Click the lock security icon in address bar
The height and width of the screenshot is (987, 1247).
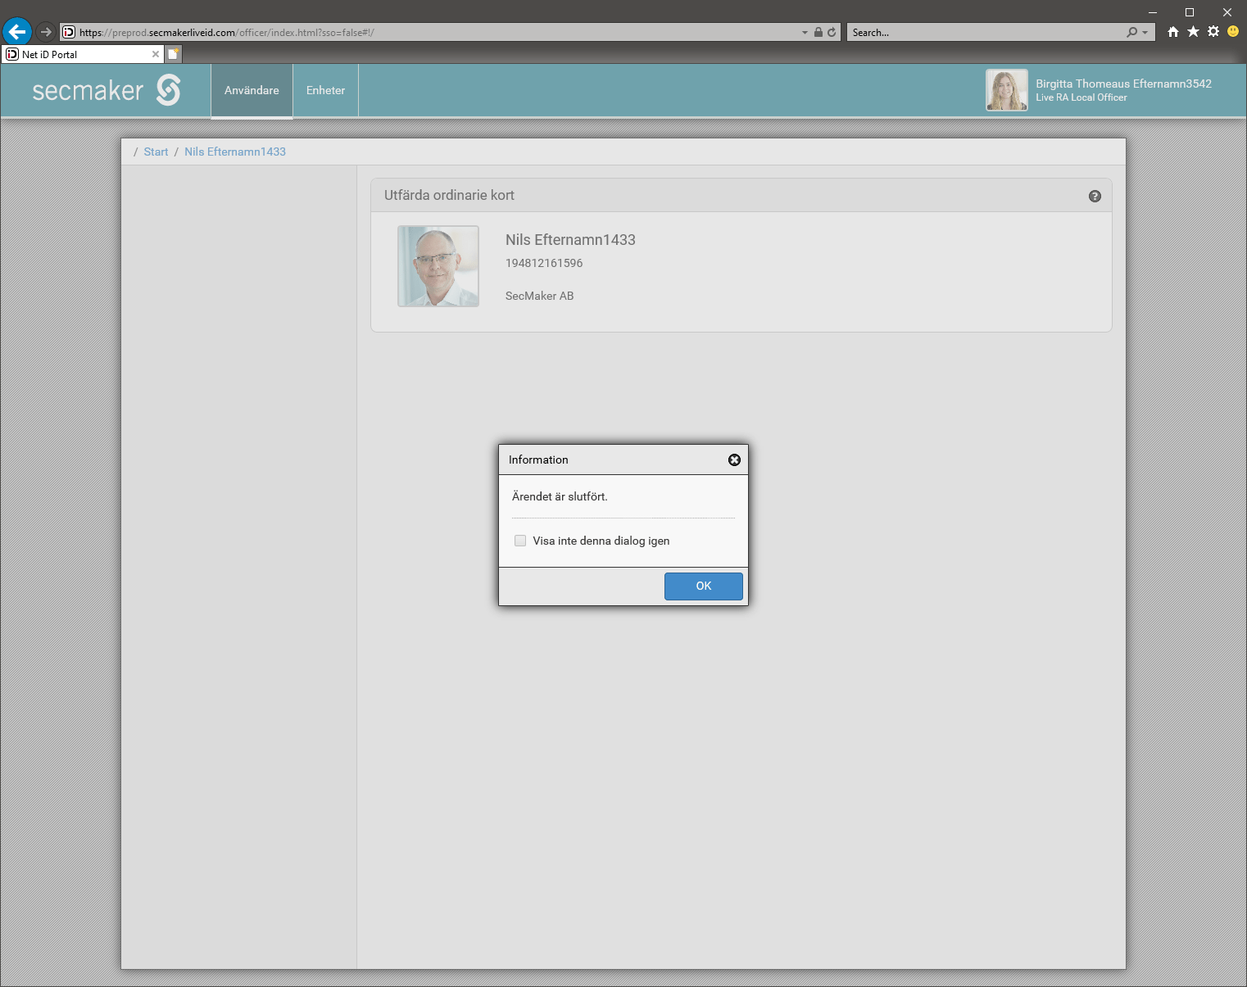pos(818,33)
